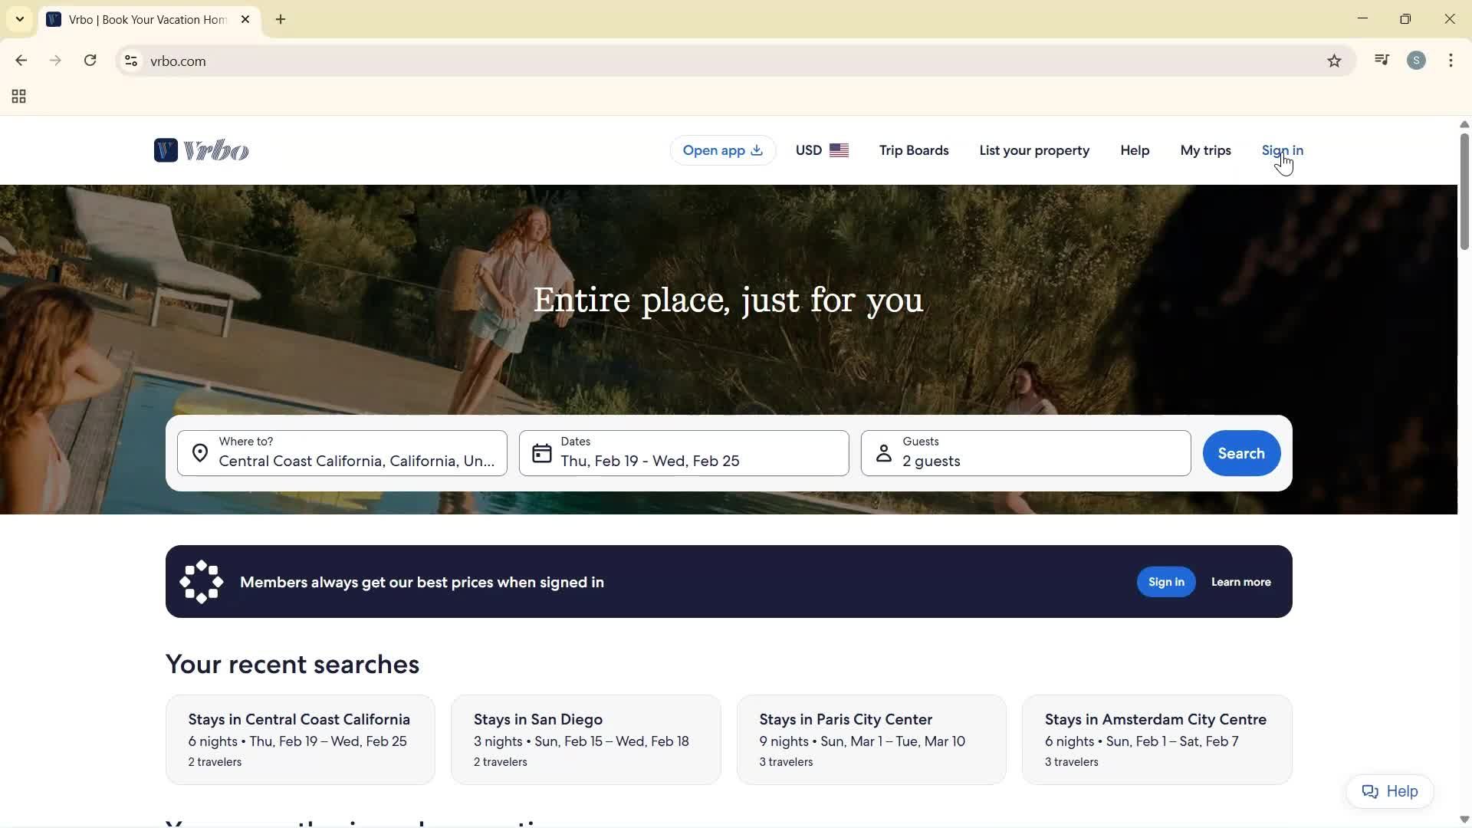1472x828 pixels.
Task: Click the tab groups grid icon
Action: click(x=18, y=97)
